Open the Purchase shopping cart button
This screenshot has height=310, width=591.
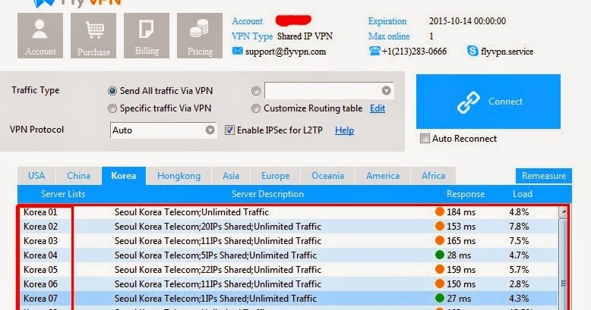pyautogui.click(x=93, y=36)
